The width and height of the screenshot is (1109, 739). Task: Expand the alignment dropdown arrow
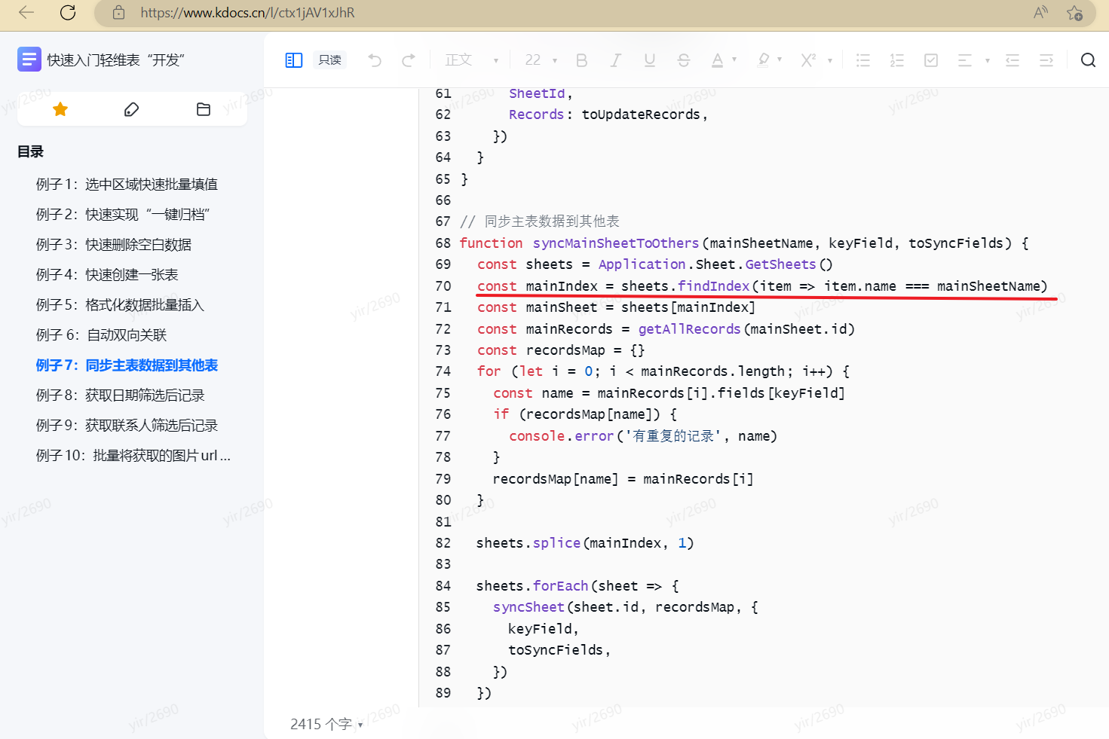(987, 60)
